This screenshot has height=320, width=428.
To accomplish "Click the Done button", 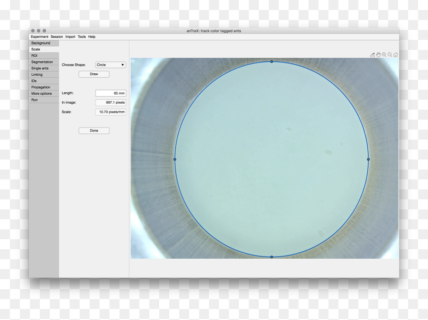I will tap(94, 131).
